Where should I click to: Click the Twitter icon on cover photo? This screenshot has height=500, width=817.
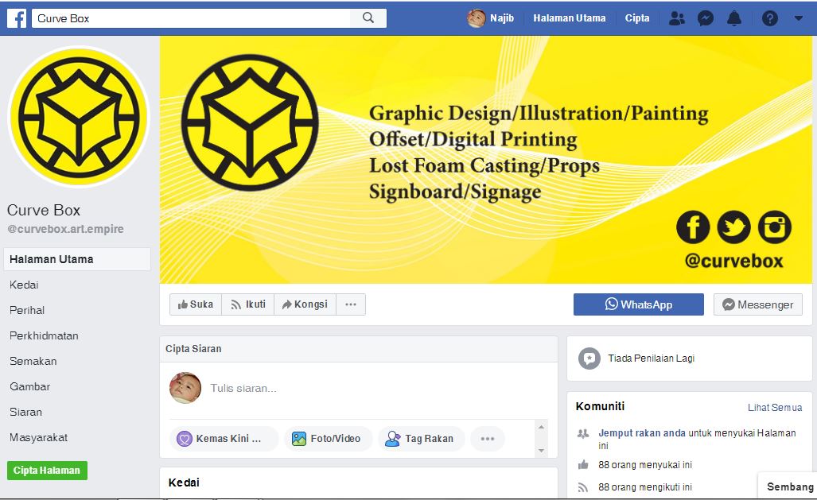[733, 227]
